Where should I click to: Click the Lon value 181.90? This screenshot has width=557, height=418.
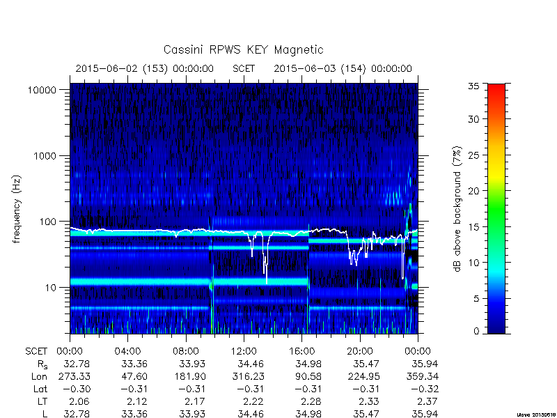[x=189, y=376]
